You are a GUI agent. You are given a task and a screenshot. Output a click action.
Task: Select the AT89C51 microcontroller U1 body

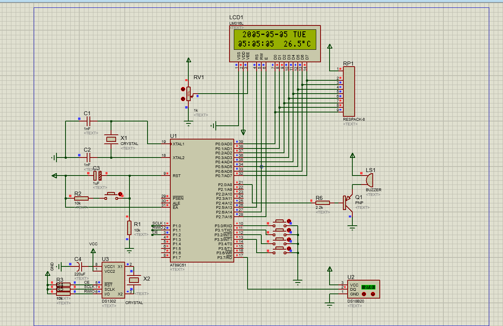202,201
